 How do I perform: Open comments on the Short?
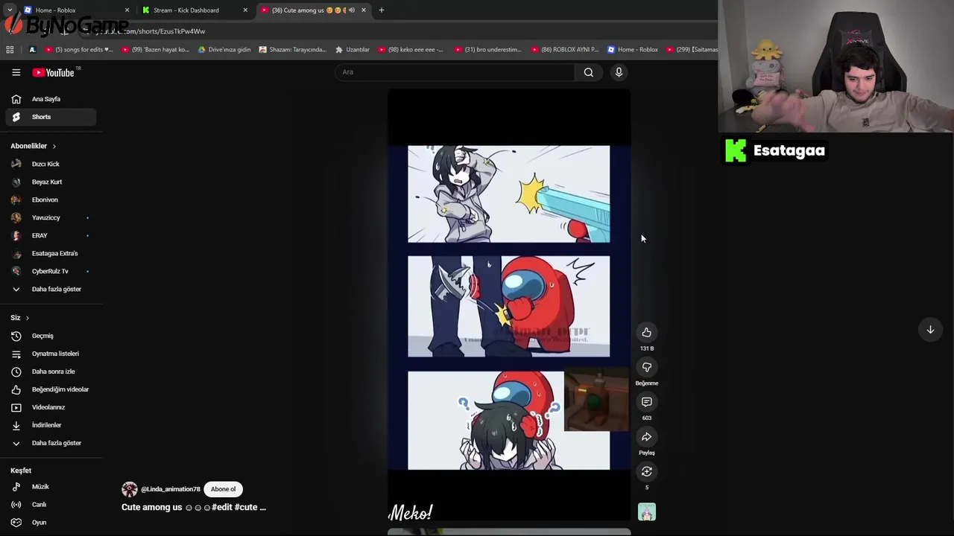pos(647,402)
